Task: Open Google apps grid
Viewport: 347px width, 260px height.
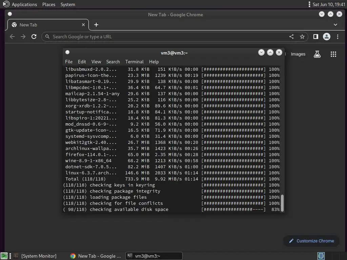Action: [x=333, y=54]
